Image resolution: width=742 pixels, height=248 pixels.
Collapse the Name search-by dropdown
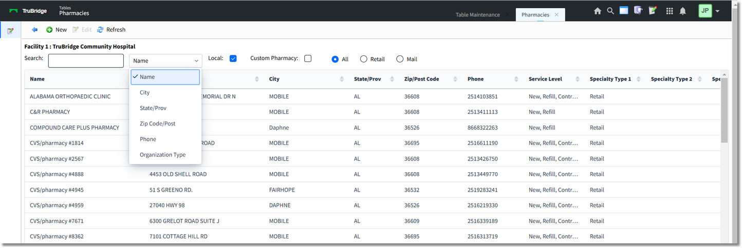pos(165,60)
